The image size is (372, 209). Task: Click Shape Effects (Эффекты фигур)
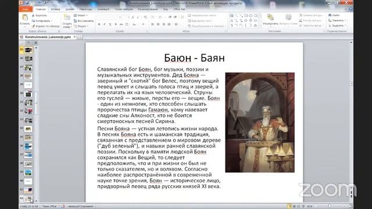pos(311,26)
